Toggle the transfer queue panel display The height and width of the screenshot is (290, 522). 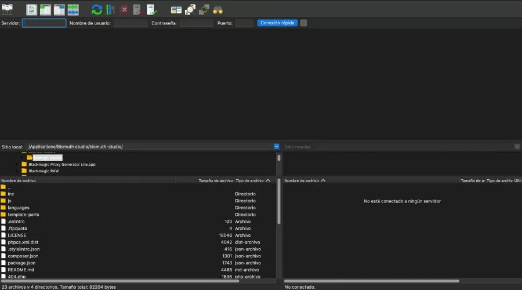tap(73, 9)
